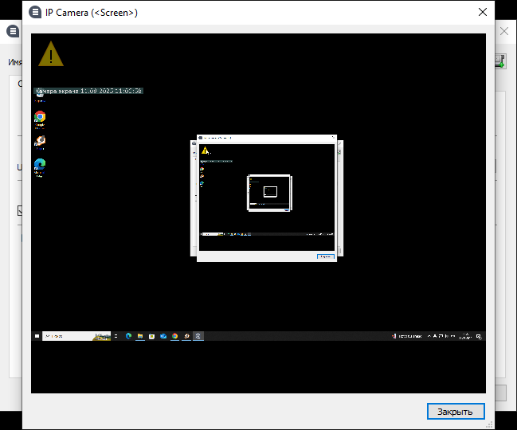Click the dialog's bottom-right resize grip
517x430 pixels.
pyautogui.click(x=491, y=426)
